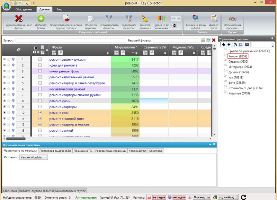Expand row 9 ремонт квартиры

click(5, 107)
